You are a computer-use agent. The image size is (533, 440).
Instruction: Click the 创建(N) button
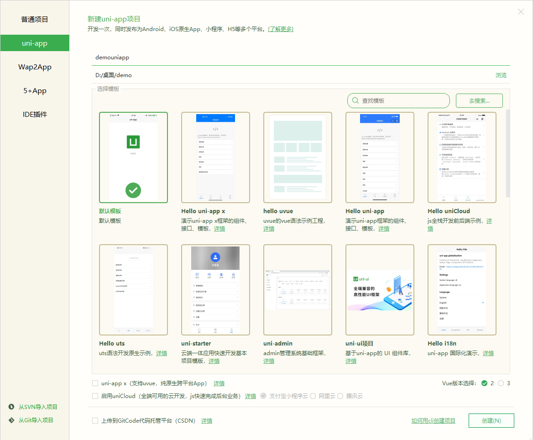[x=491, y=421]
